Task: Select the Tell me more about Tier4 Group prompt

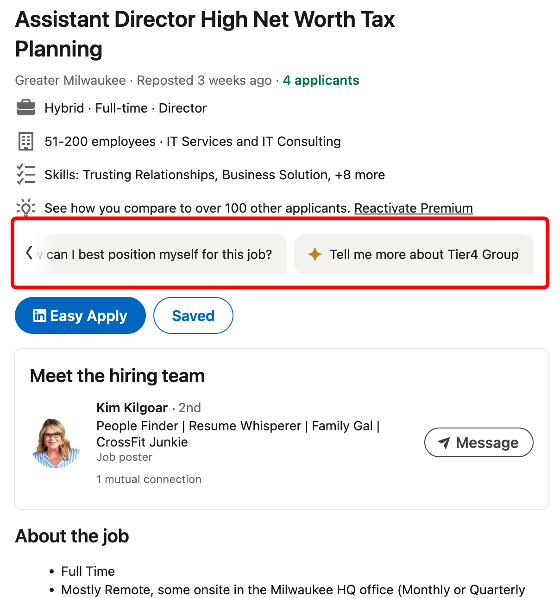Action: click(x=414, y=254)
